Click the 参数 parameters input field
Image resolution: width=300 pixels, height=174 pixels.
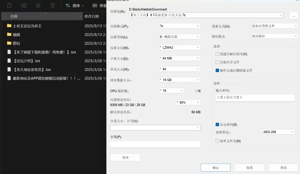tap(155, 144)
